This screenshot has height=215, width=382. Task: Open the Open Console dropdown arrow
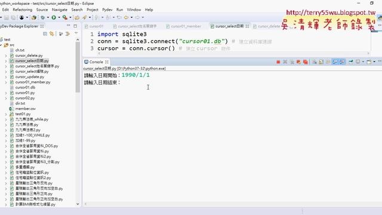click(374, 62)
